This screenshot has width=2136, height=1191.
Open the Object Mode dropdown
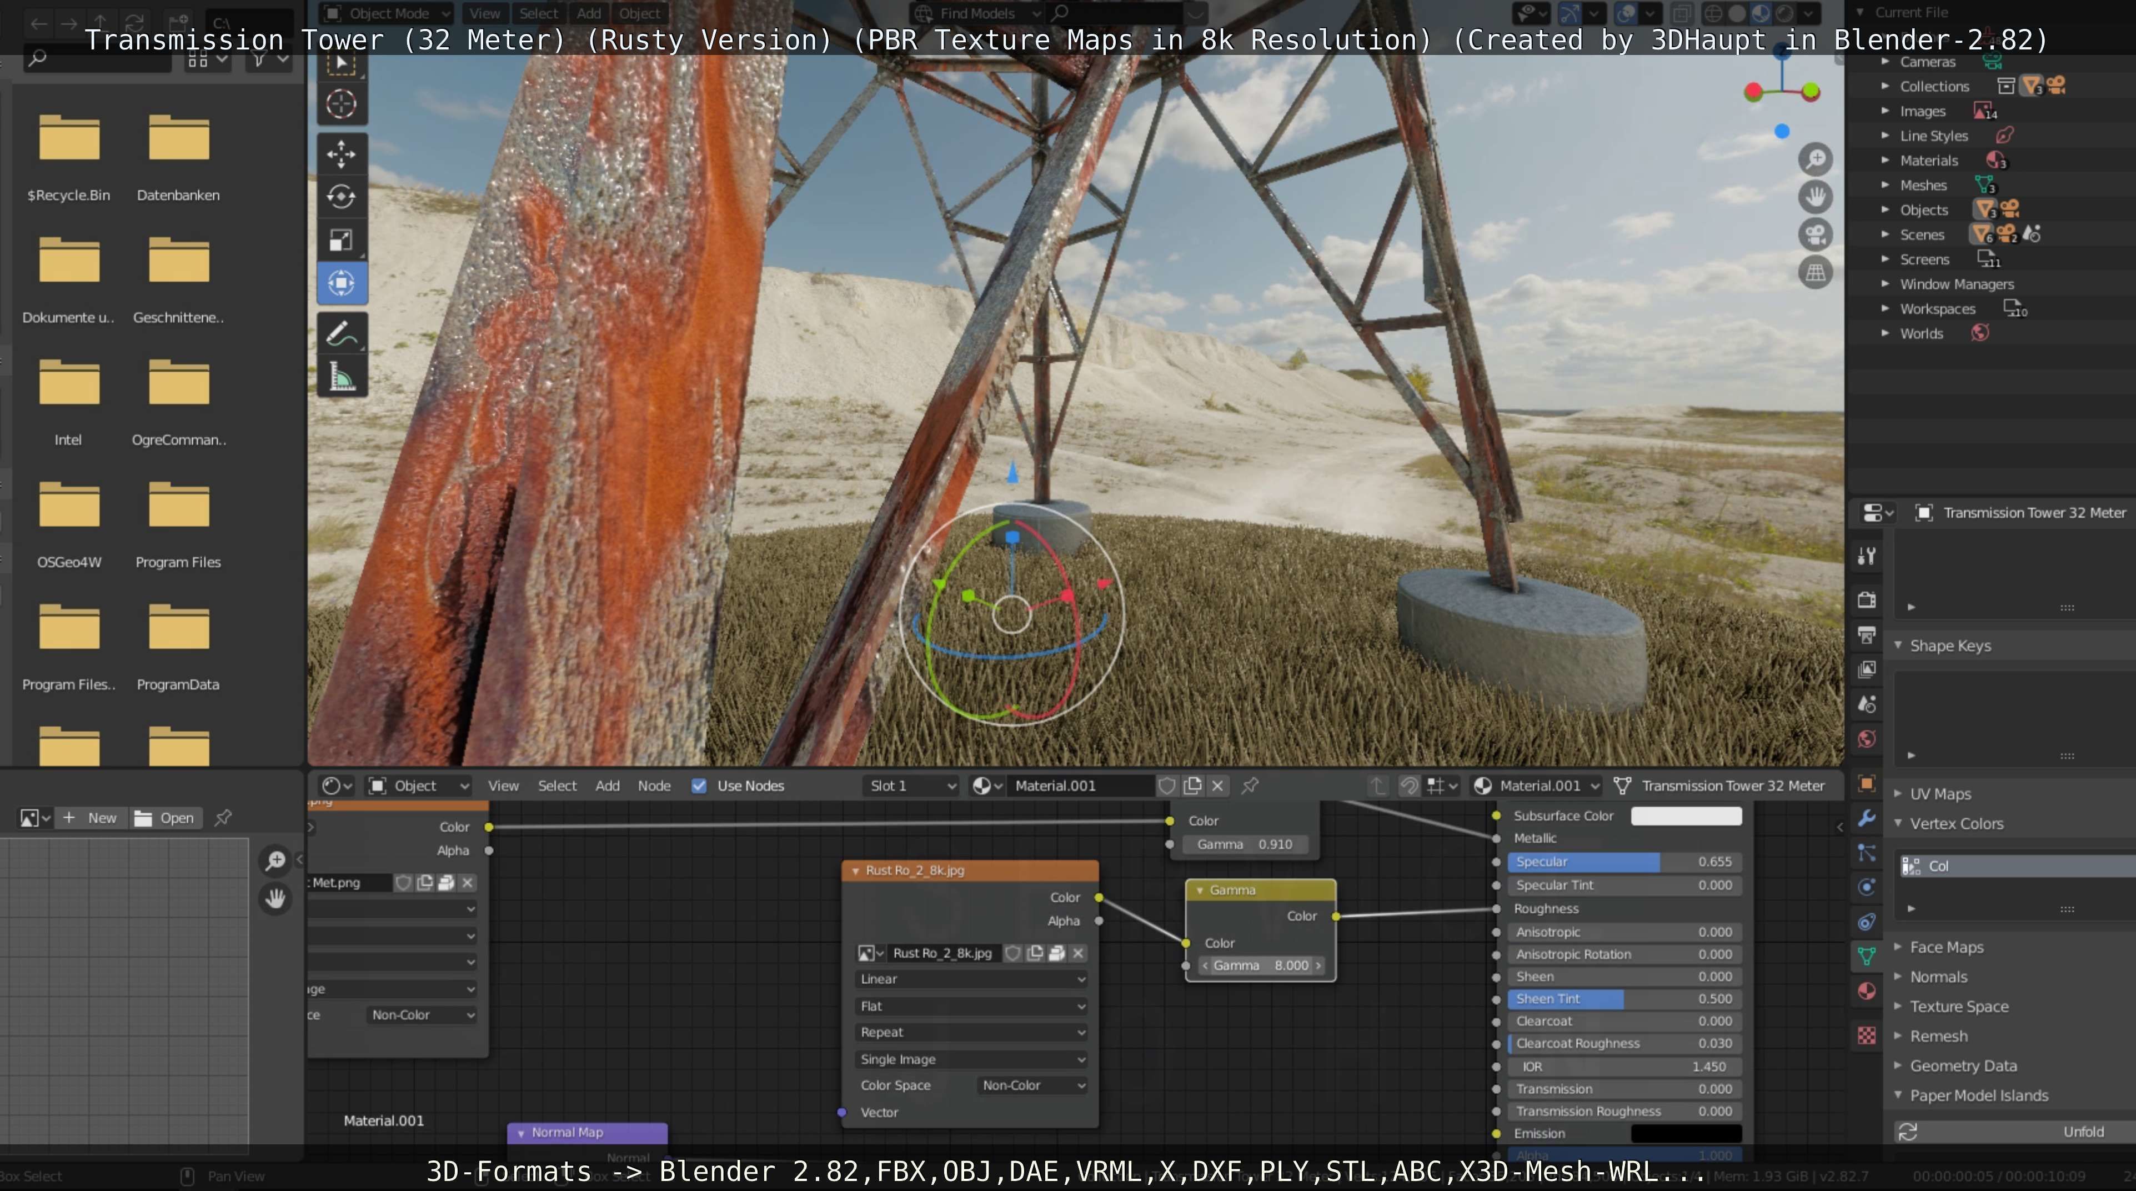(x=388, y=13)
